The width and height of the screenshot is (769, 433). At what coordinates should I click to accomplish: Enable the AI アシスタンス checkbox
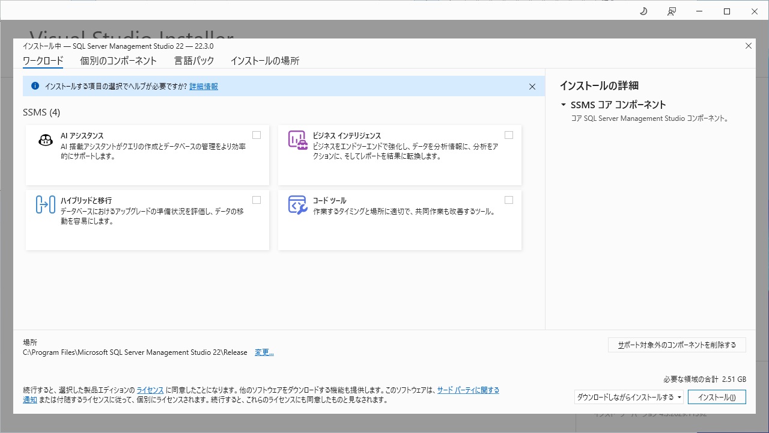coord(257,135)
